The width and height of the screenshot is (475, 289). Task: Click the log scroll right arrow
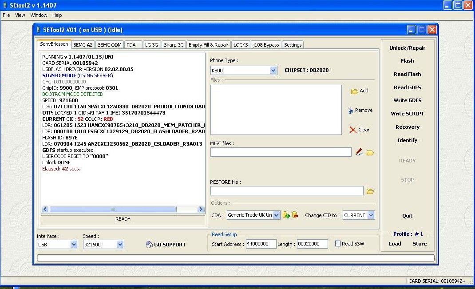pyautogui.click(x=201, y=210)
